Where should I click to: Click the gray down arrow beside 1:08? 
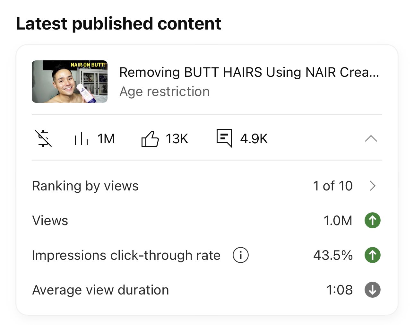tap(373, 290)
